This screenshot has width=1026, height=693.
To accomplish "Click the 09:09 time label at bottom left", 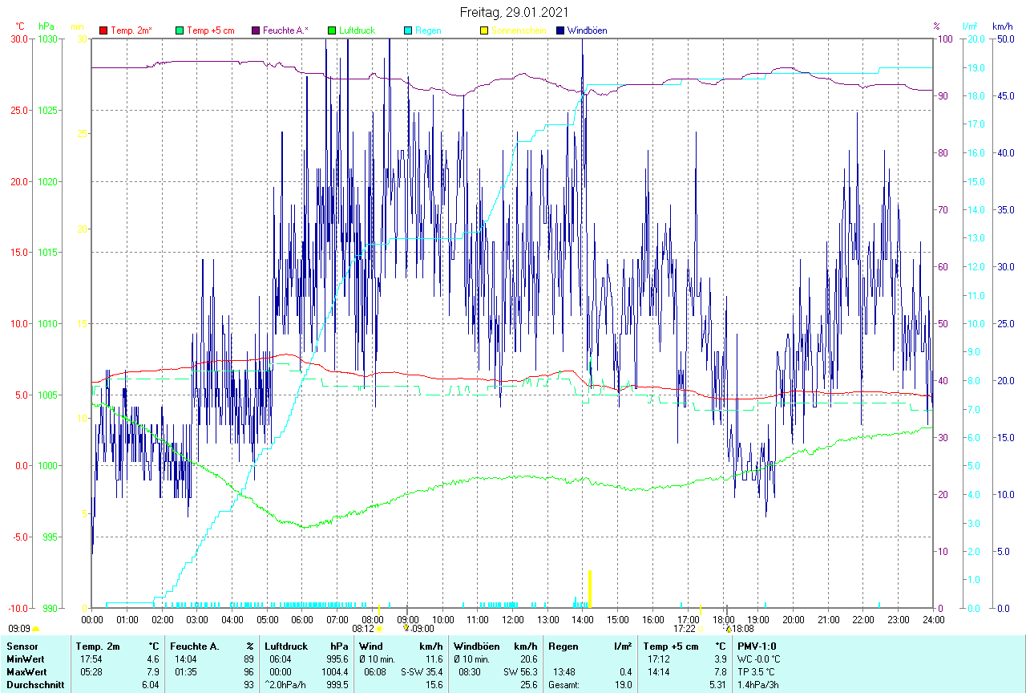I will pyautogui.click(x=19, y=629).
